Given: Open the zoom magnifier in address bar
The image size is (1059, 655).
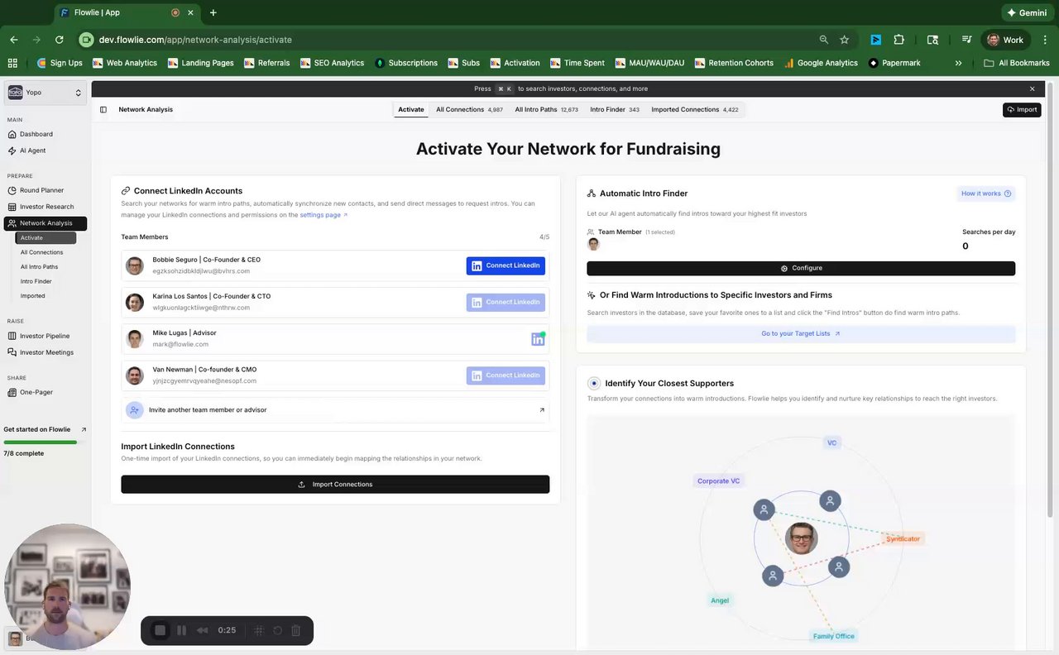Looking at the screenshot, I should pyautogui.click(x=823, y=40).
